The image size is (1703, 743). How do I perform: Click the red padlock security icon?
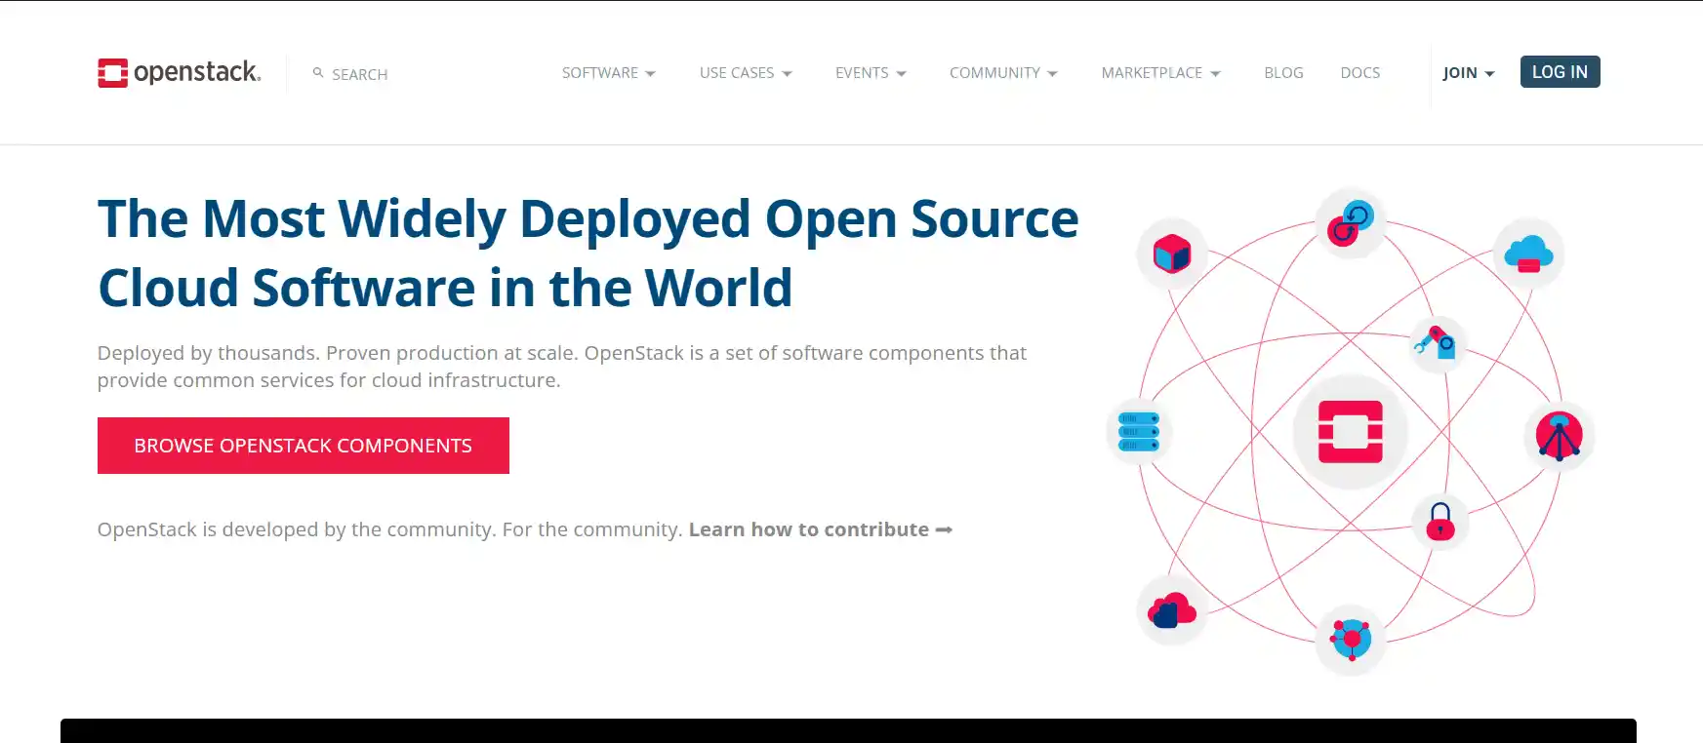[x=1440, y=521]
